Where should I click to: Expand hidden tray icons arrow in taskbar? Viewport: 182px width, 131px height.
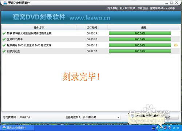pyautogui.click(x=158, y=128)
